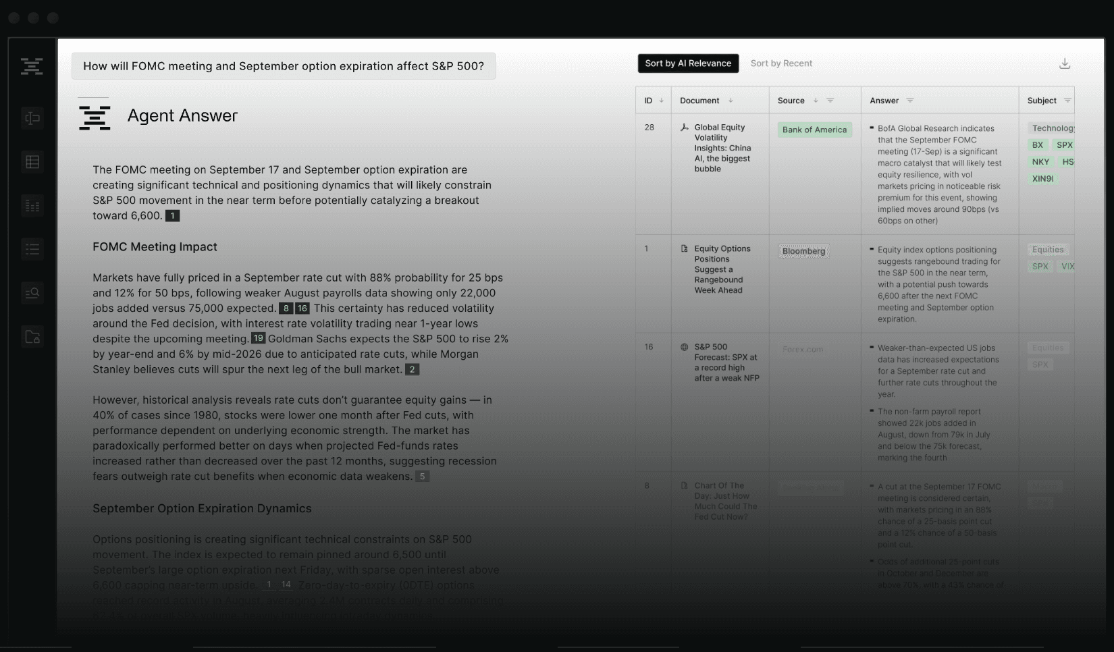Open the locked folder sidebar icon
The image size is (1114, 652).
(32, 337)
